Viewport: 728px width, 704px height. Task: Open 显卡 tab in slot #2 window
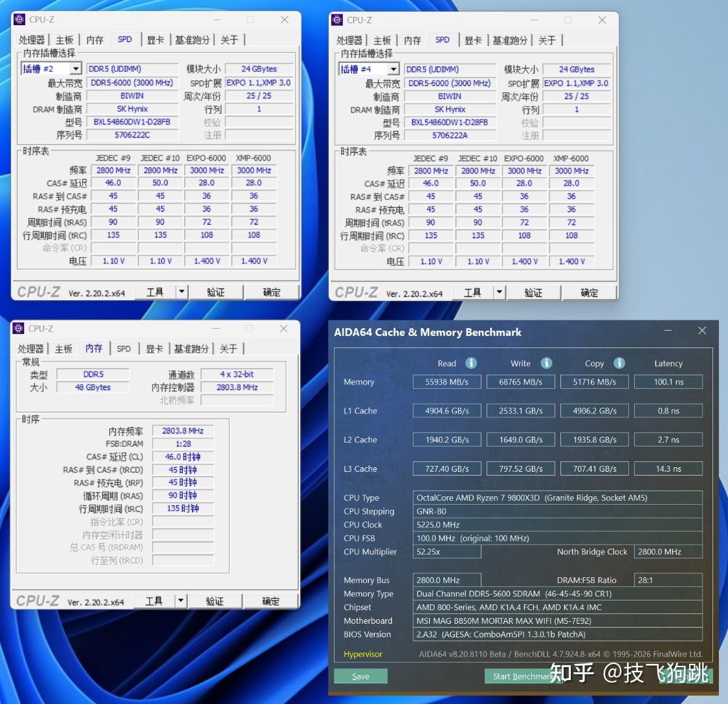pos(155,40)
